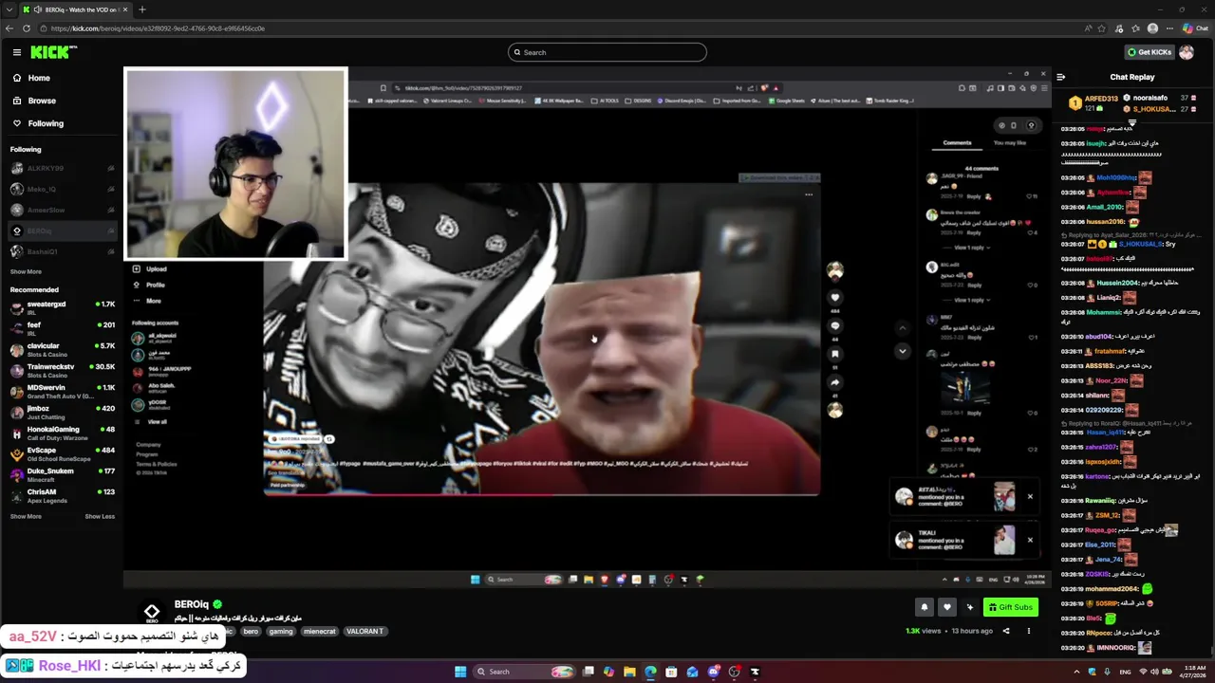The height and width of the screenshot is (683, 1215).
Task: Click the Windows taskbar search box
Action: coord(524,672)
